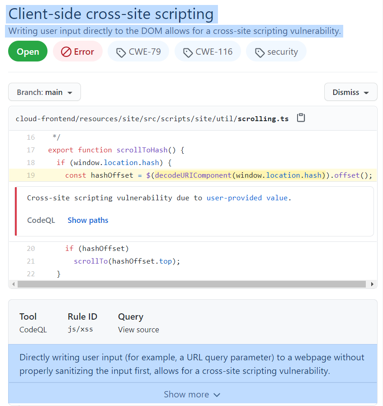The image size is (383, 406).
Task: Click line number 17 in code view
Action: tap(30, 150)
